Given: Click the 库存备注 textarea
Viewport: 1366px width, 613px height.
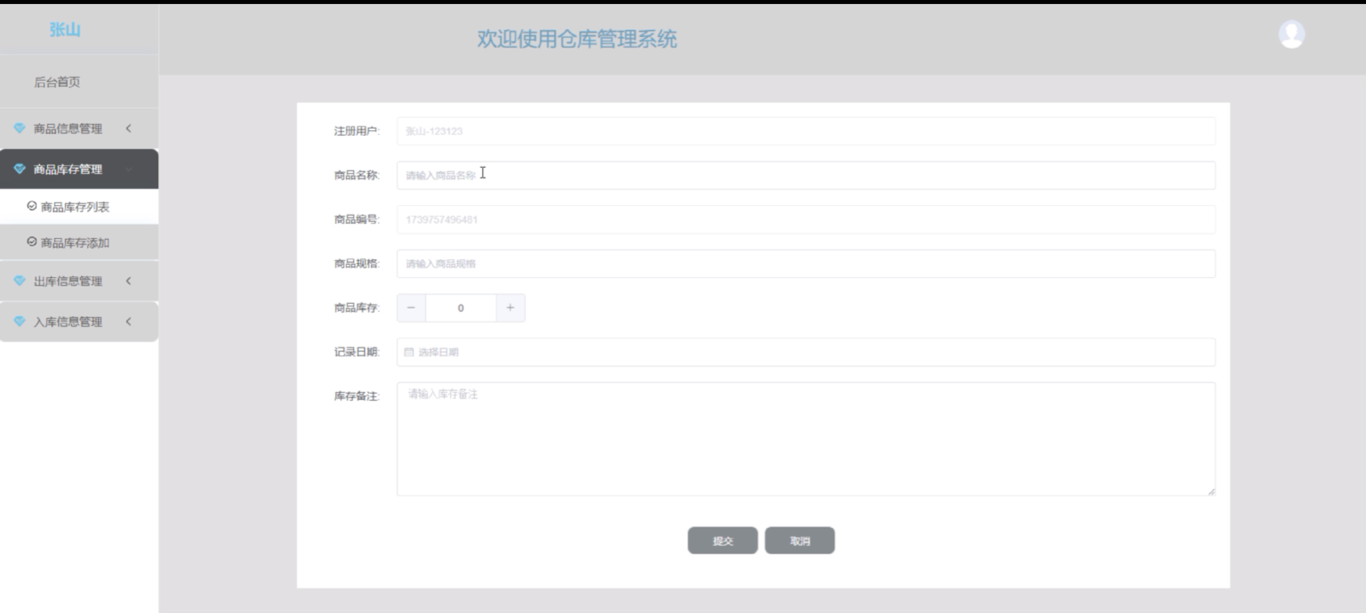Looking at the screenshot, I should (x=806, y=439).
